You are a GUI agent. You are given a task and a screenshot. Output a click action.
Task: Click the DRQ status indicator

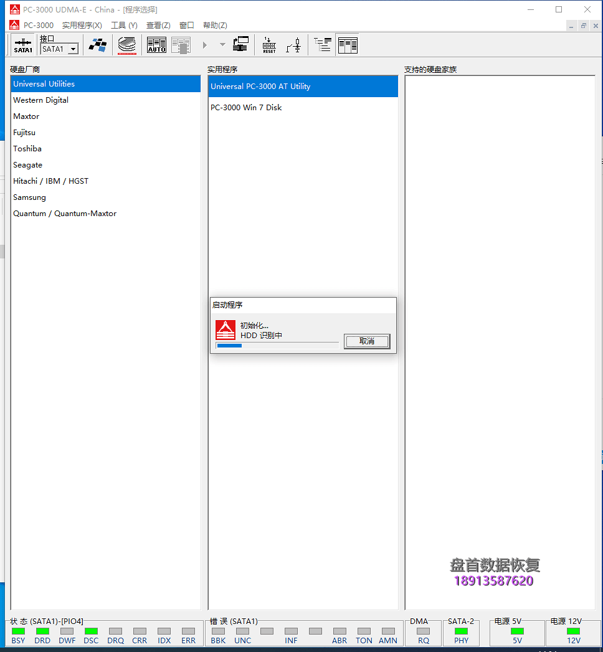(116, 631)
